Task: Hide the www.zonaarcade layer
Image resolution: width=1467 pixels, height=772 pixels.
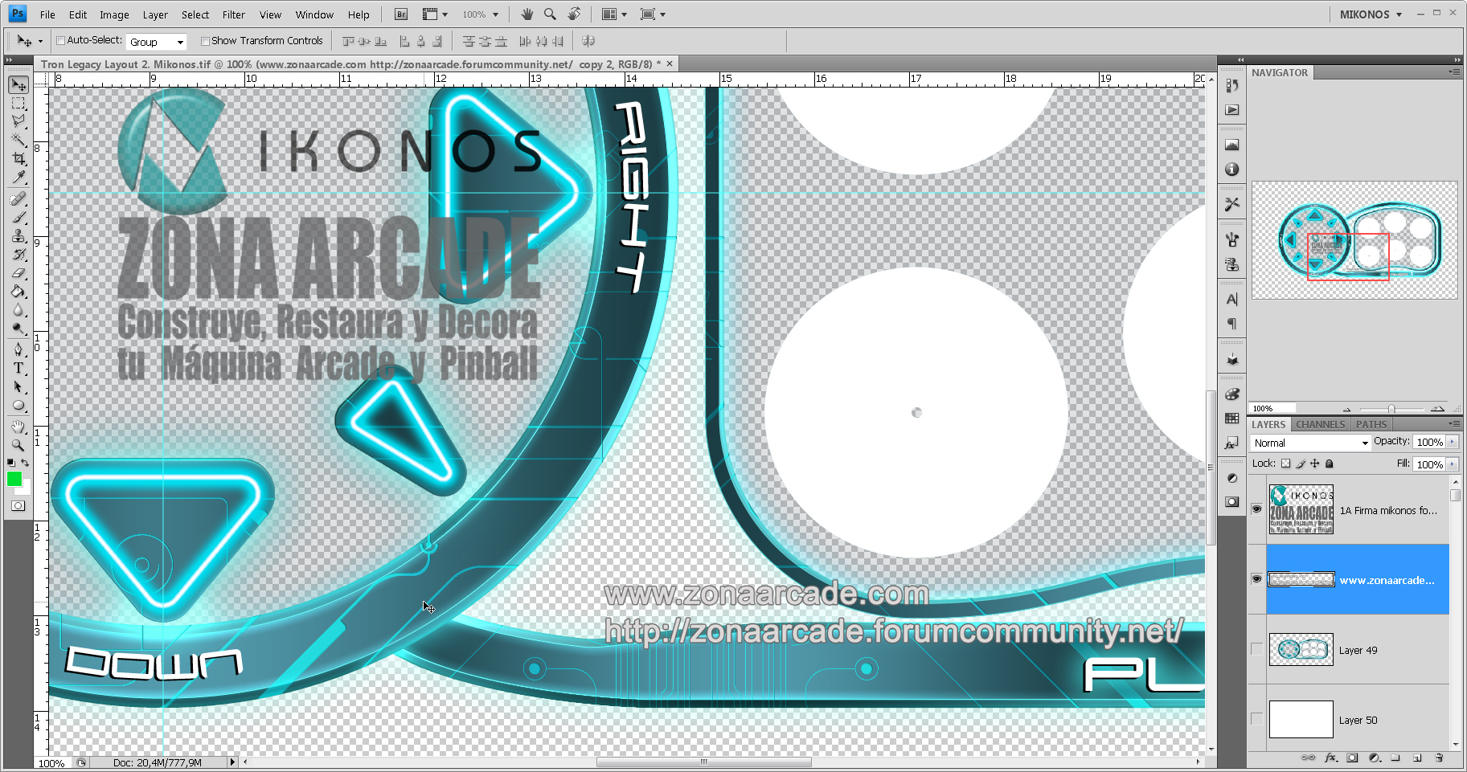Action: click(1256, 579)
